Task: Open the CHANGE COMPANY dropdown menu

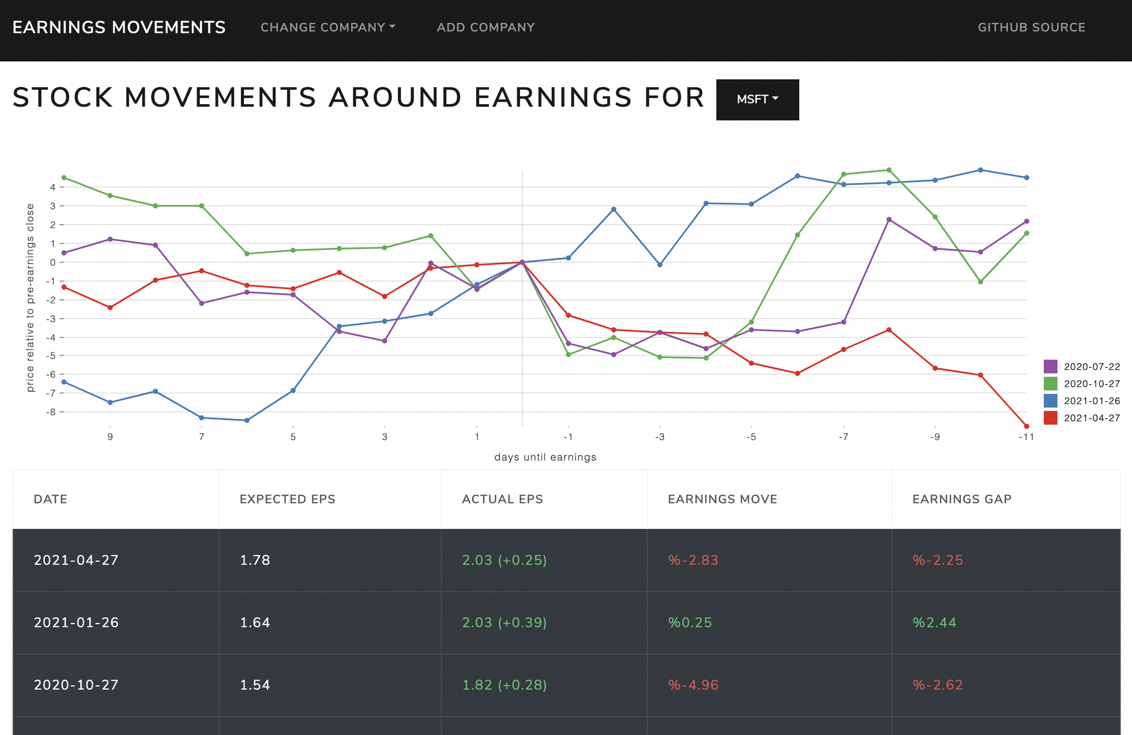Action: 328,27
